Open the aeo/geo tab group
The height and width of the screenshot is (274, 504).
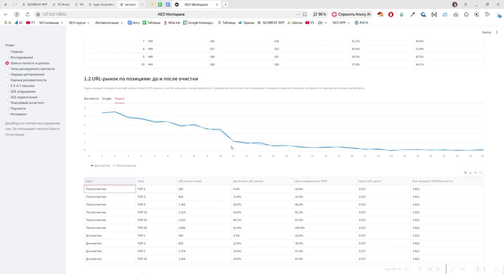pos(128,5)
